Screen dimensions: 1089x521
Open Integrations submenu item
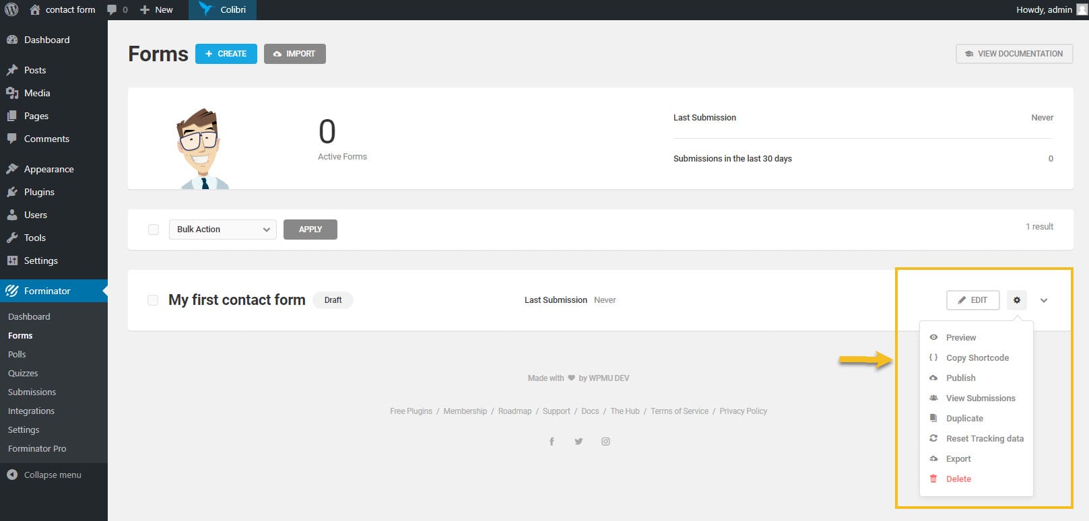(31, 411)
